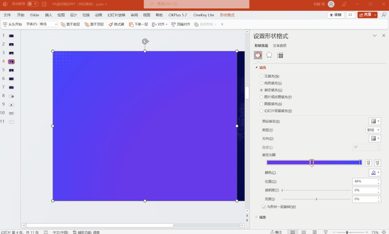Click the Brightness (亮度) slider
Image resolution: width=389 pixels, height=234 pixels.
coord(316,199)
